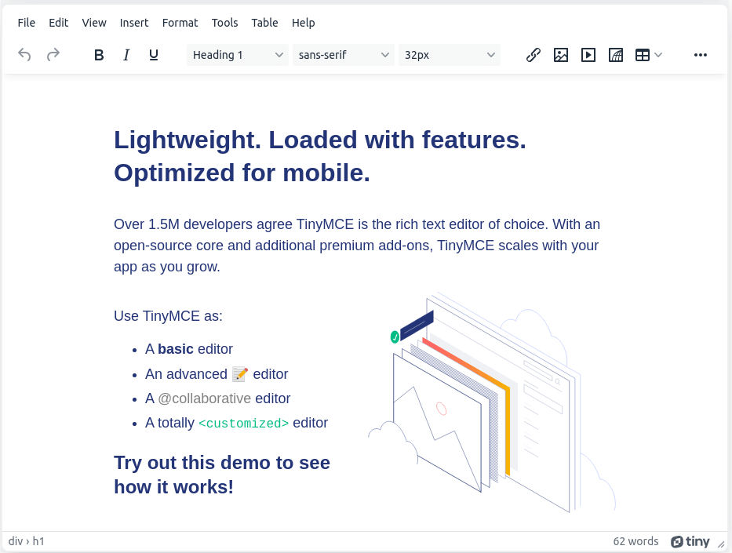Open the sans-serif font family dropdown
Screen dimensions: 732x553
click(x=344, y=55)
